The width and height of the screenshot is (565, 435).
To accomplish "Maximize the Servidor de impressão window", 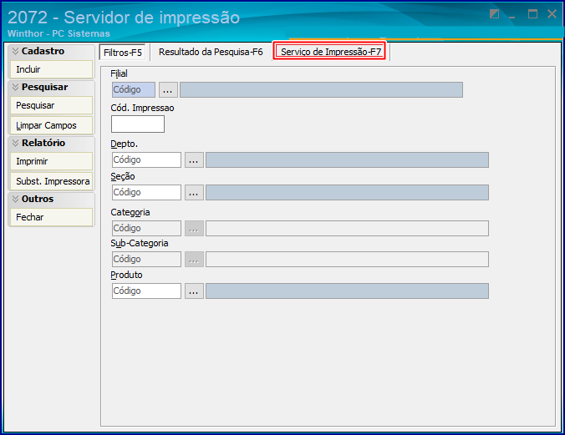I will [532, 14].
